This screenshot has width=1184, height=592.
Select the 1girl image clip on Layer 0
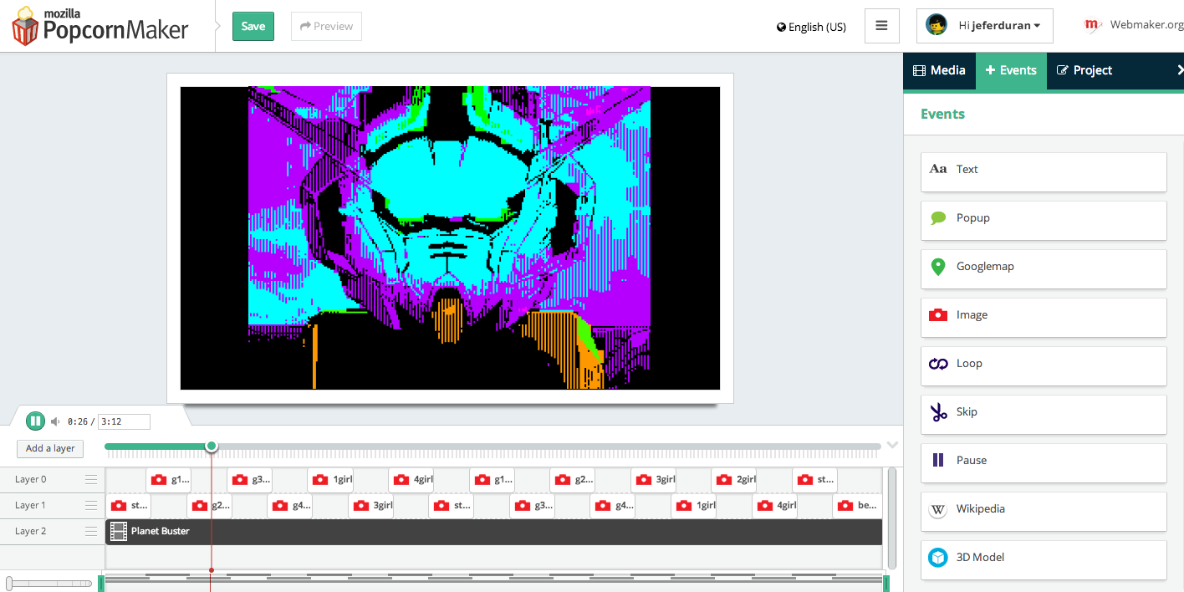coord(330,480)
